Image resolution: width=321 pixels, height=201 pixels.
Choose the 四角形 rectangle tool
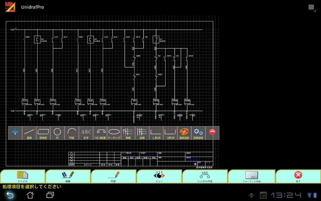pyautogui.click(x=43, y=133)
